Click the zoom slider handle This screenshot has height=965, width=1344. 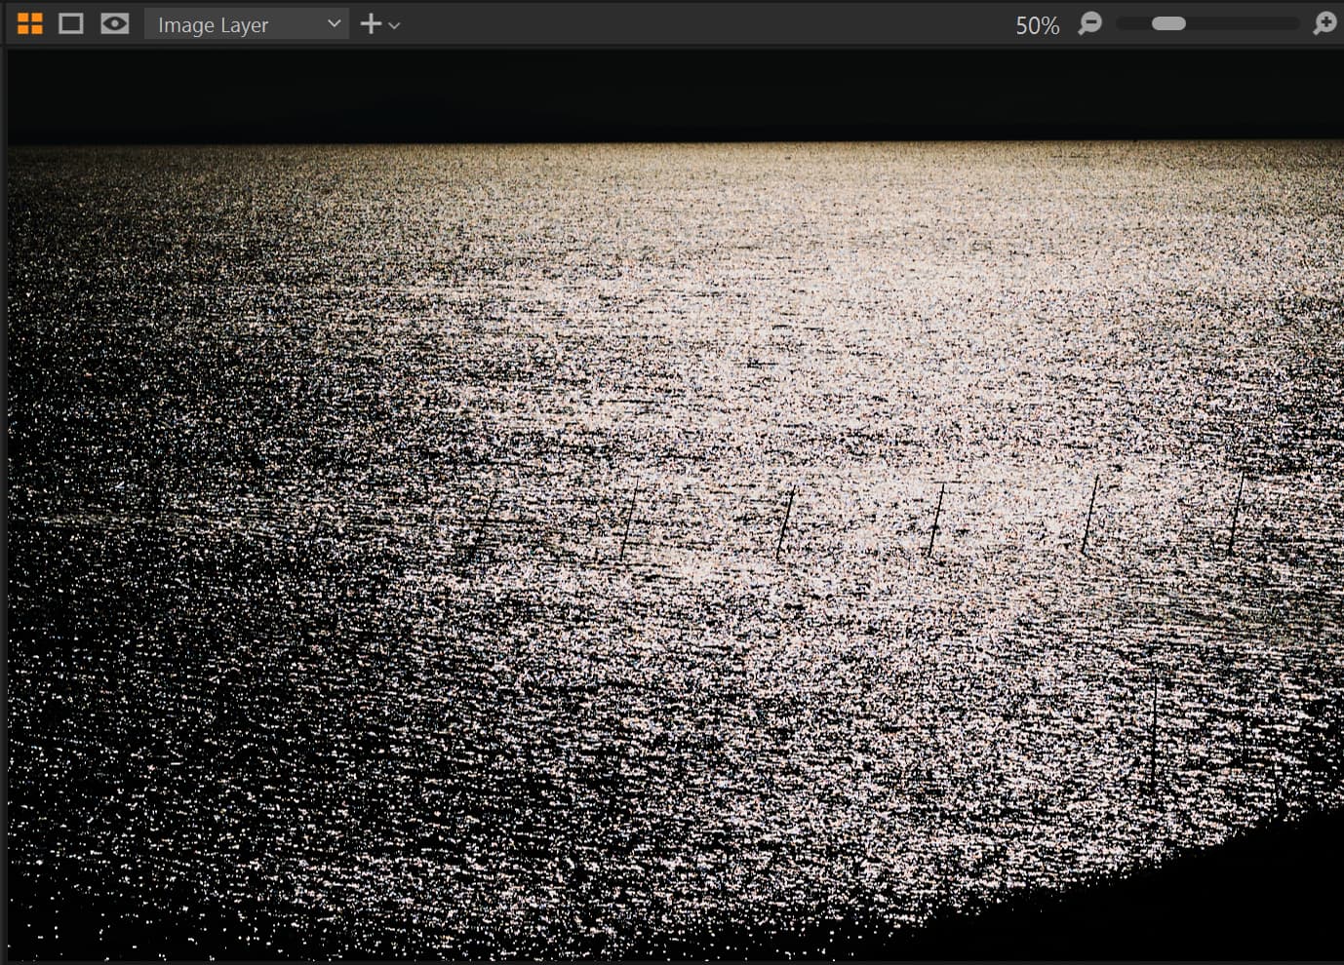(x=1168, y=23)
